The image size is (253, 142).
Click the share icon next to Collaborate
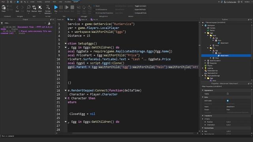[242, 2]
